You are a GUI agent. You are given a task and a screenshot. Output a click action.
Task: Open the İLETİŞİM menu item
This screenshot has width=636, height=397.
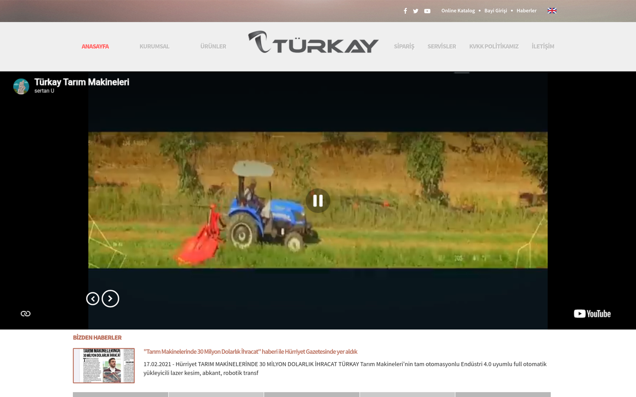point(543,46)
